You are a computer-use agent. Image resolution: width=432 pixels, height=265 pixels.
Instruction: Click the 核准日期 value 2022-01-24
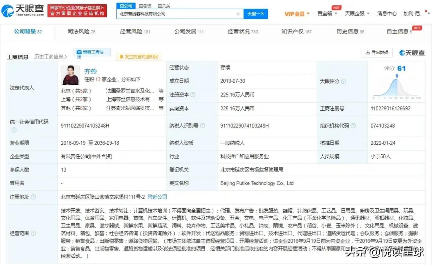(383, 143)
